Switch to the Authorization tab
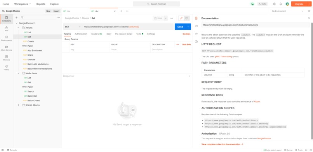Image resolution: width=313 pixels, height=152 pixels. [x=81, y=34]
